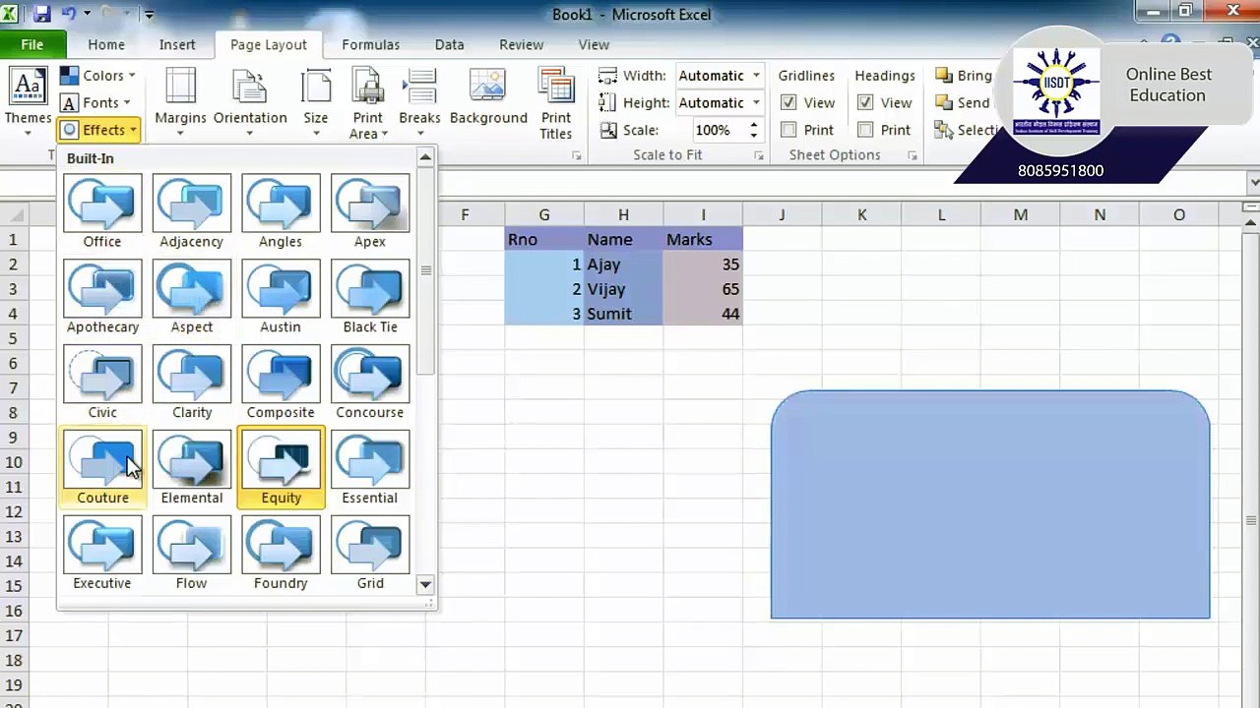Viewport: 1260px width, 708px height.
Task: Choose the Equity effect
Action: tap(281, 468)
